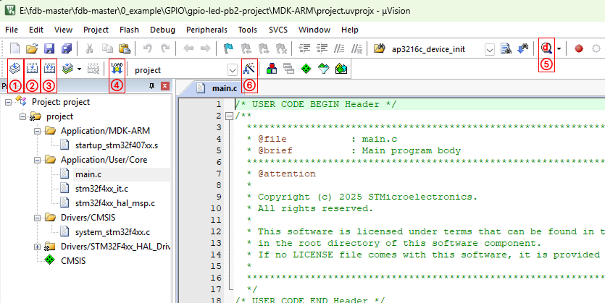The height and width of the screenshot is (303, 605).
Task: Select stm32f4xx_it.c in project tree
Action: [101, 189]
